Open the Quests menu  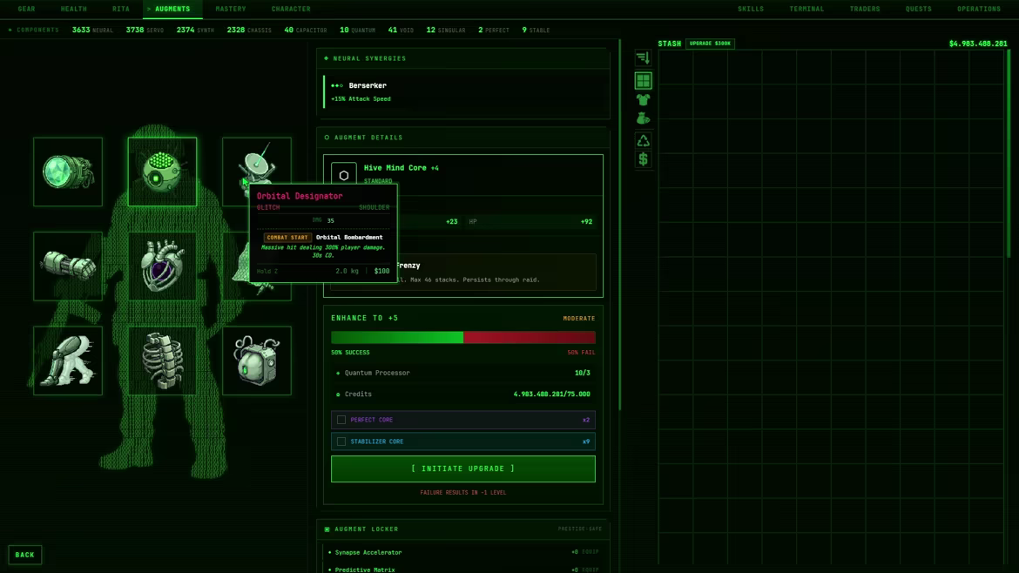tap(918, 9)
